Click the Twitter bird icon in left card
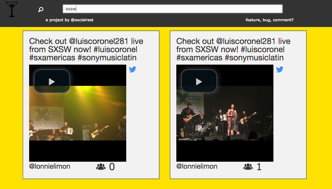The width and height of the screenshot is (332, 189). pos(133,69)
